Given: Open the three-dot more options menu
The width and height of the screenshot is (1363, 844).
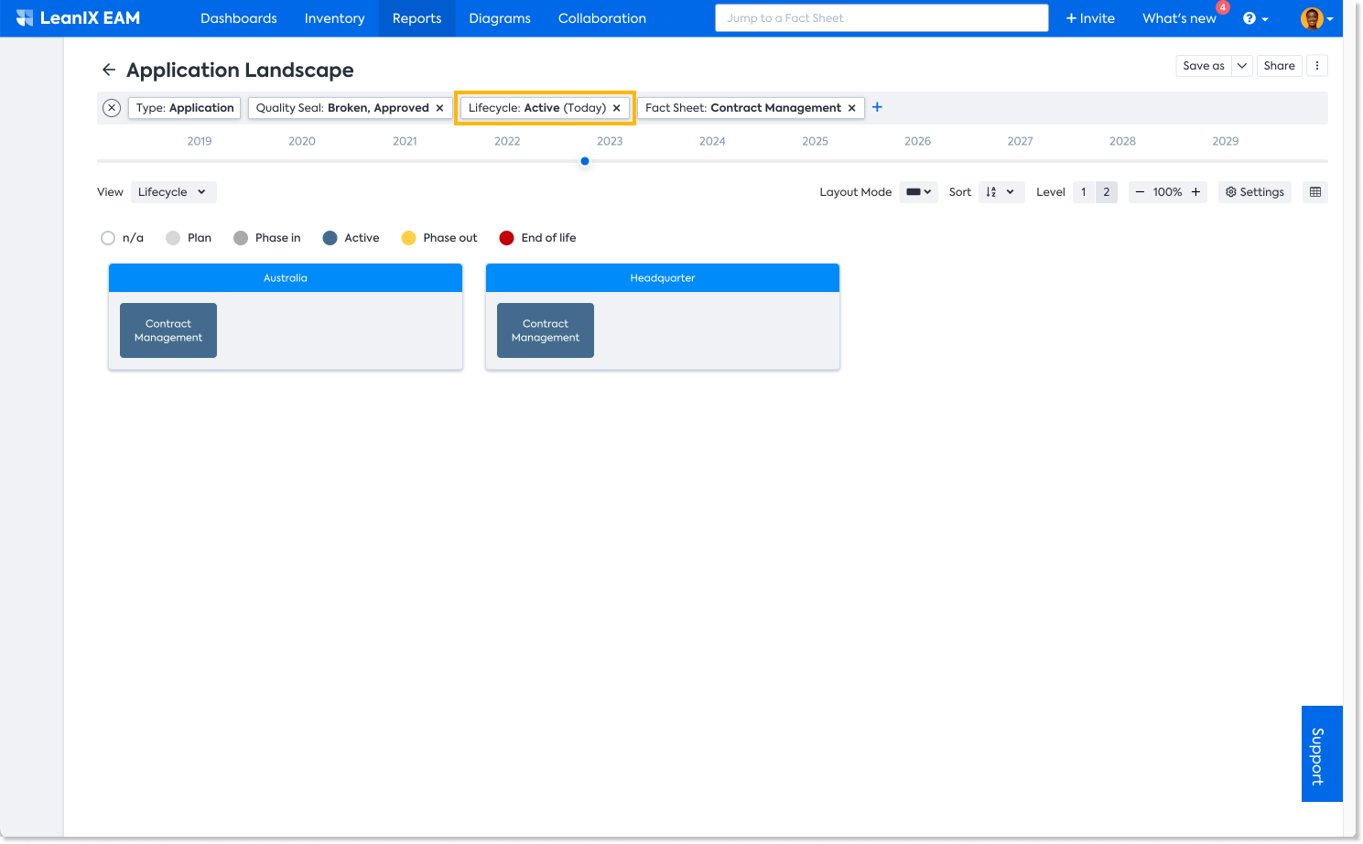Looking at the screenshot, I should 1317,66.
